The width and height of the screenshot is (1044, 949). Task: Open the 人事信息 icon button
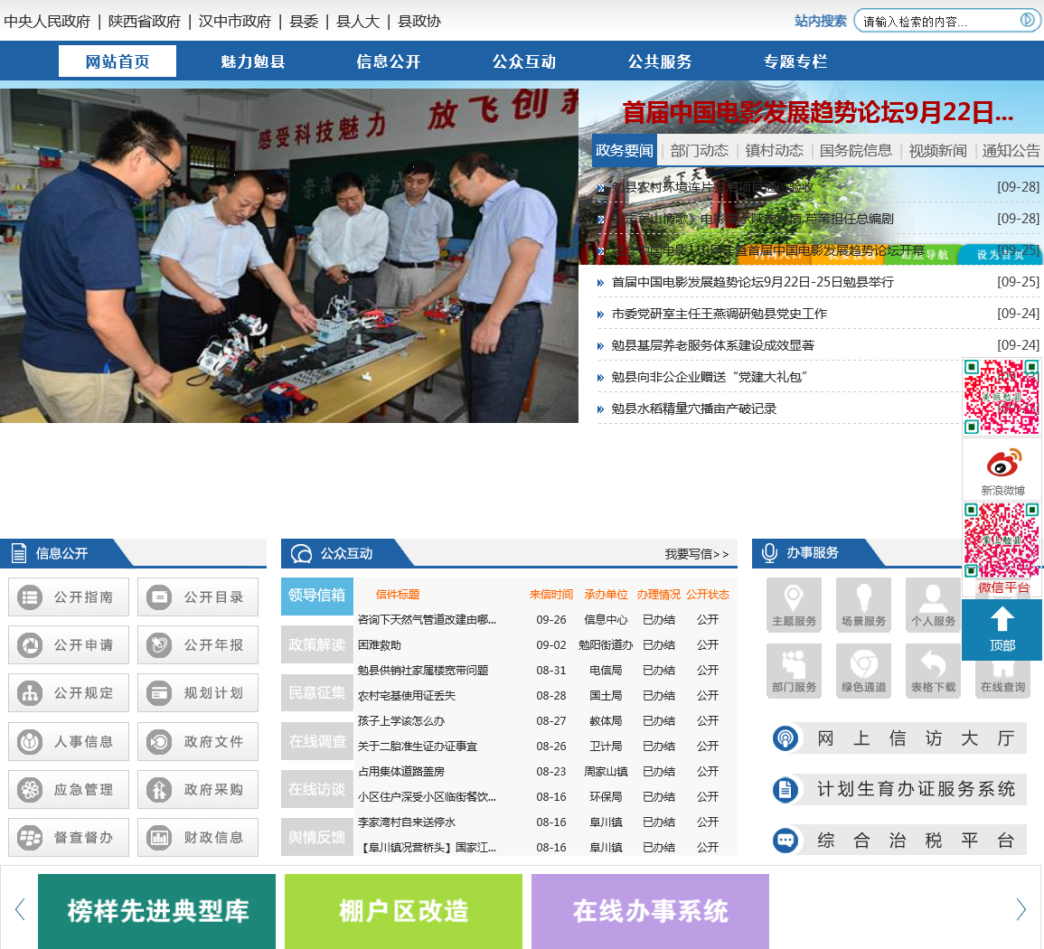[69, 741]
